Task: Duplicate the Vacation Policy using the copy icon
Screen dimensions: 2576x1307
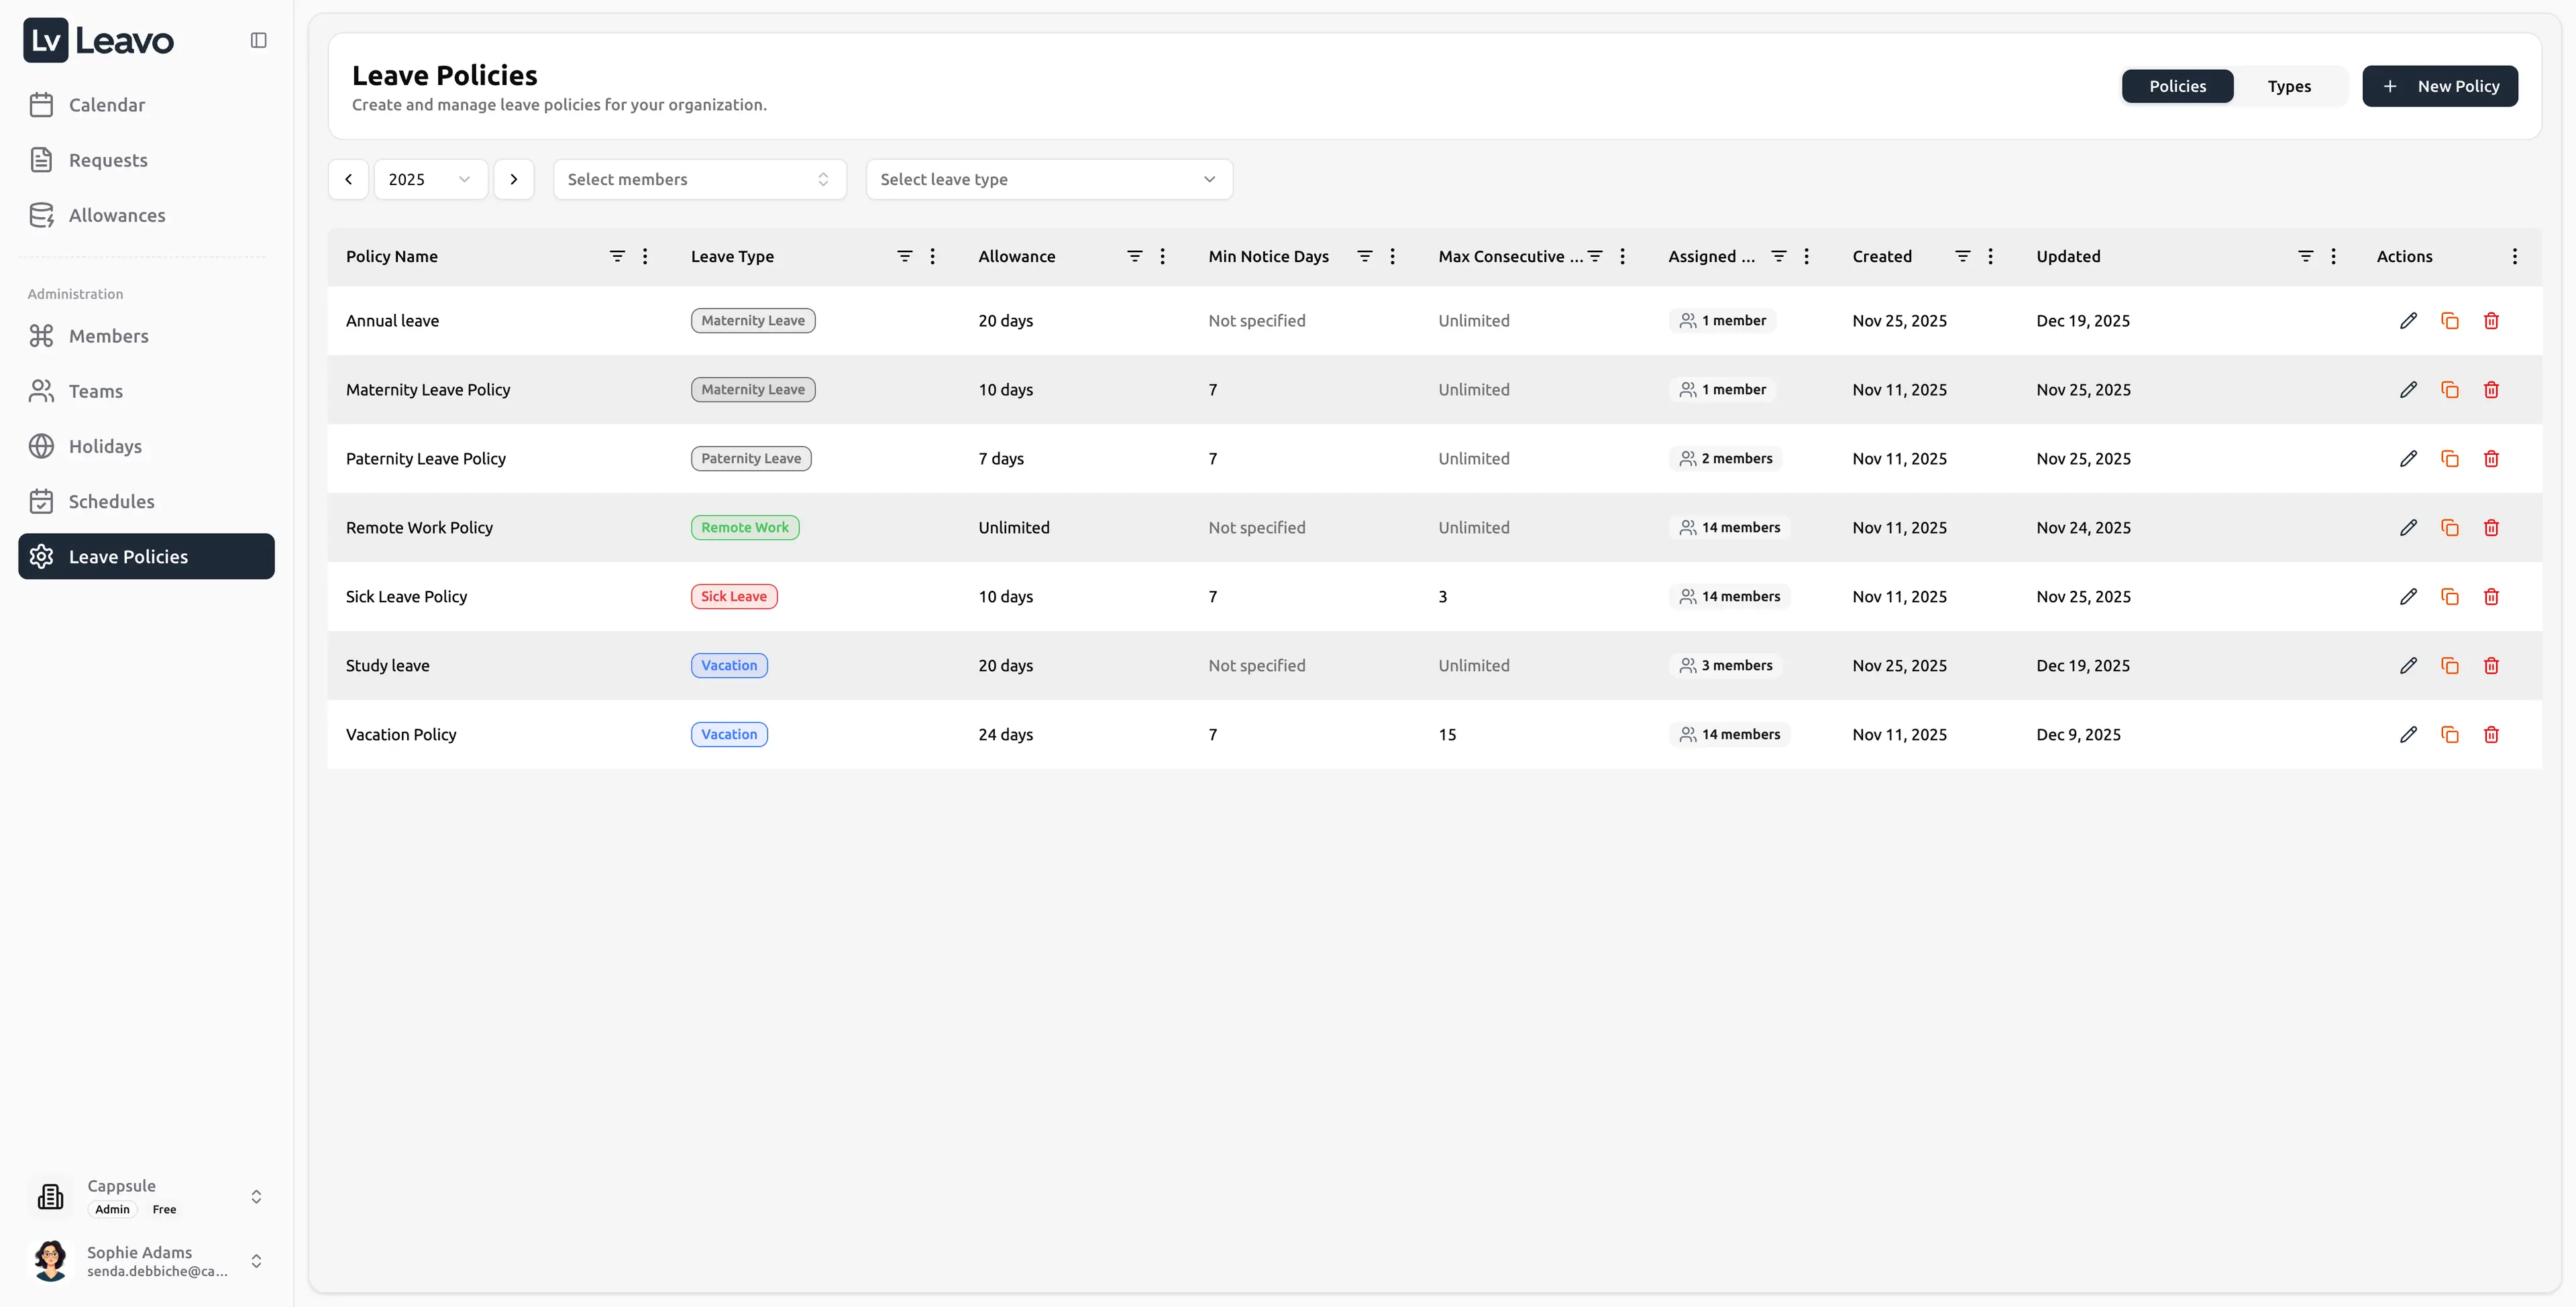Action: 2450,734
